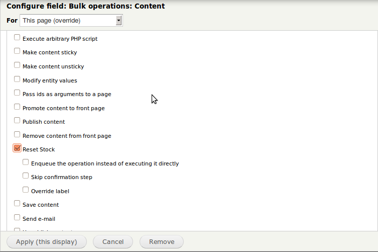The height and width of the screenshot is (252, 378).
Task: Check the Save content checkbox
Action: (x=17, y=204)
